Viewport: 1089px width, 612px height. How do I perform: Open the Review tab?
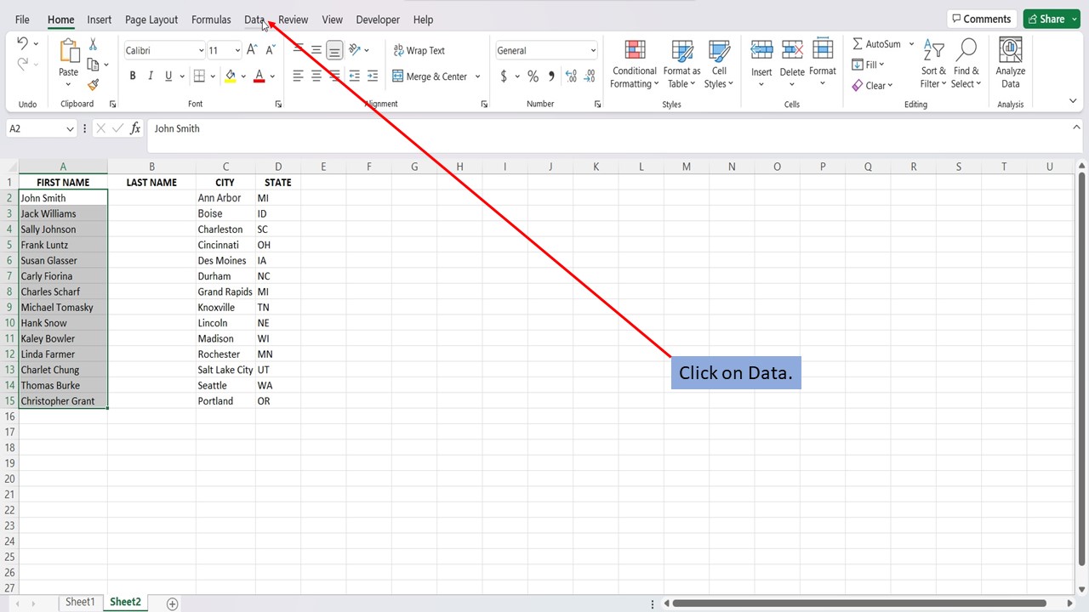[293, 20]
